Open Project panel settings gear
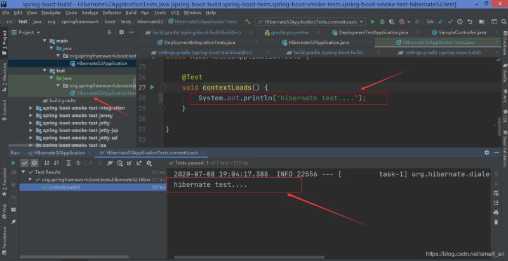 pos(120,32)
